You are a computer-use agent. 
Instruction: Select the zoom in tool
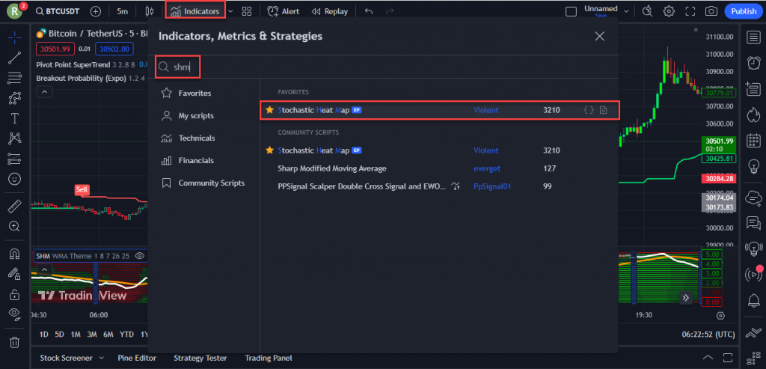click(x=15, y=226)
